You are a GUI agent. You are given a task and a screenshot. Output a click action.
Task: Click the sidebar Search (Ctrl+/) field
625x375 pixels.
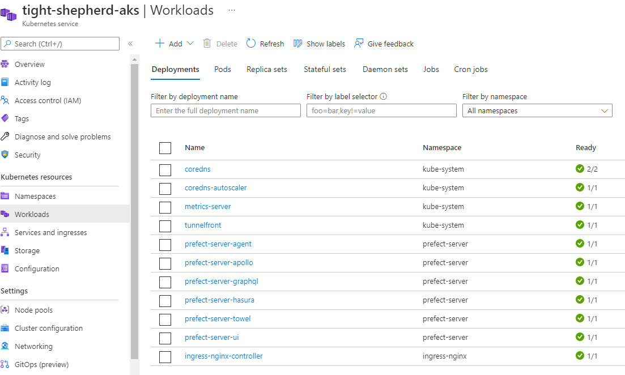click(60, 44)
